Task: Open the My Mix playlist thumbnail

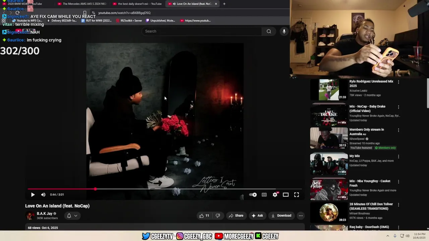Action: pyautogui.click(x=329, y=164)
